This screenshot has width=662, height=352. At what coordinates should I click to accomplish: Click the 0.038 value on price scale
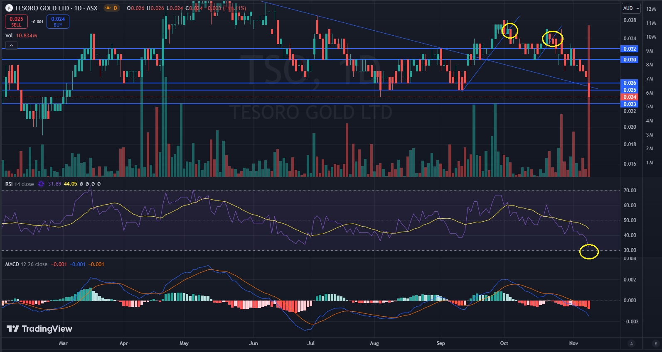coord(630,20)
